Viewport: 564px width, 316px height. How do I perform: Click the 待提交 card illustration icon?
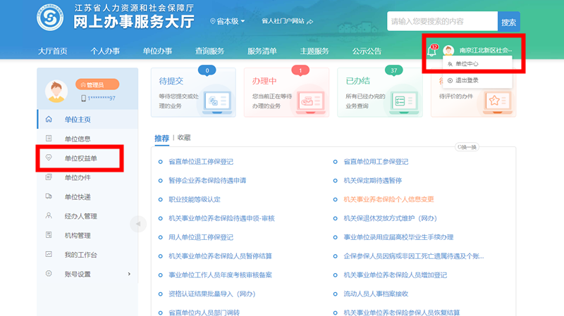click(217, 102)
